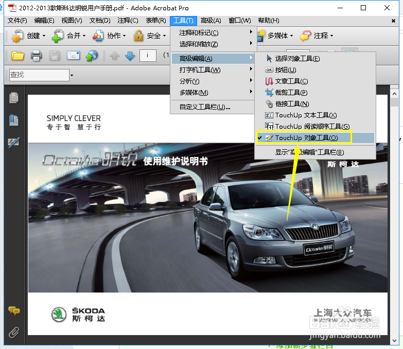Close the Tools (工具) menu
Viewport: 403px width, 349px height.
[x=183, y=21]
